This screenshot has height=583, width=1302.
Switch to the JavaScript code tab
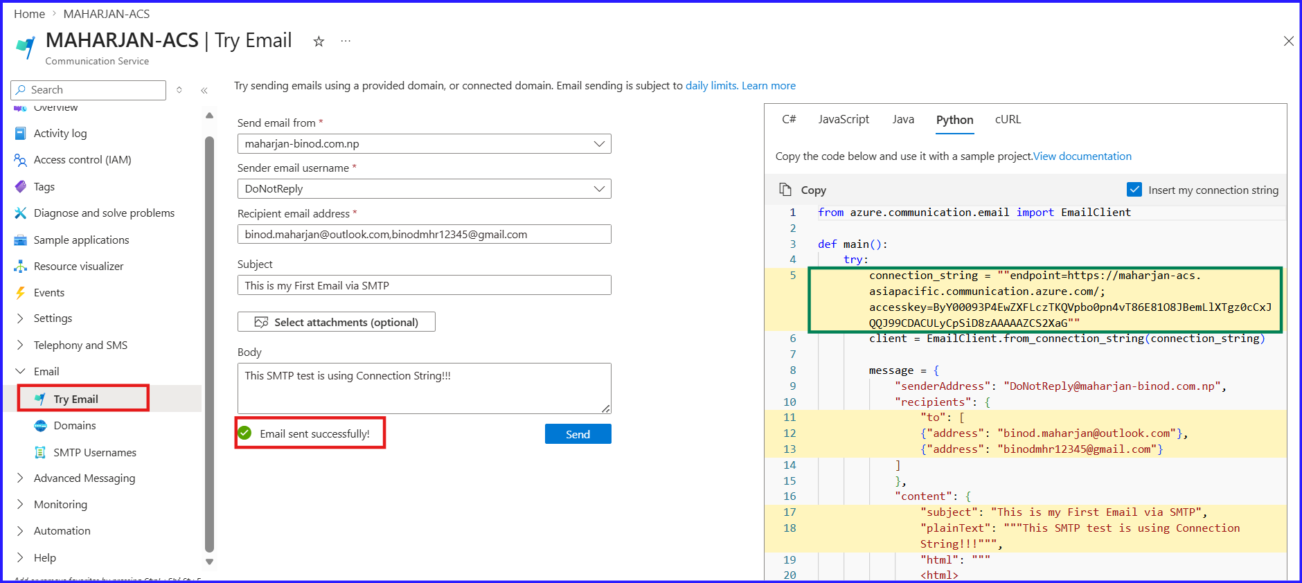844,119
